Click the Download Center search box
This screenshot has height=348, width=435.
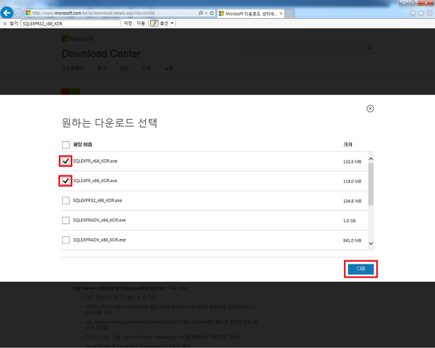tap(306, 48)
